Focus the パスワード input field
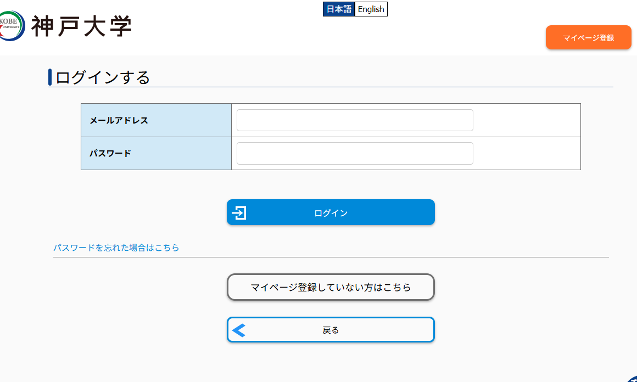The height and width of the screenshot is (382, 637). 355,154
